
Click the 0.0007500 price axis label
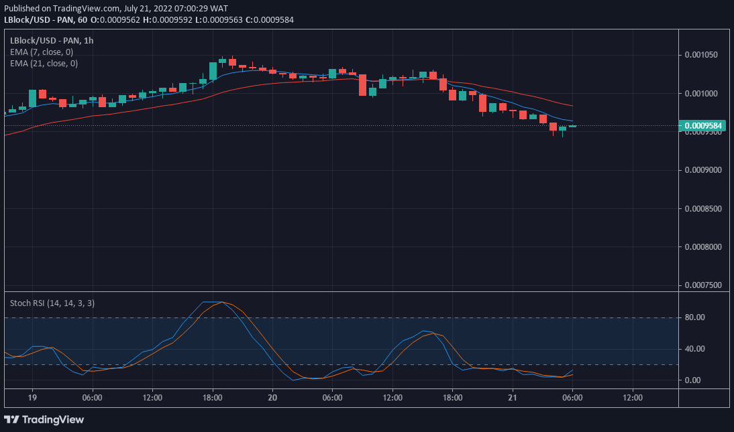click(702, 285)
